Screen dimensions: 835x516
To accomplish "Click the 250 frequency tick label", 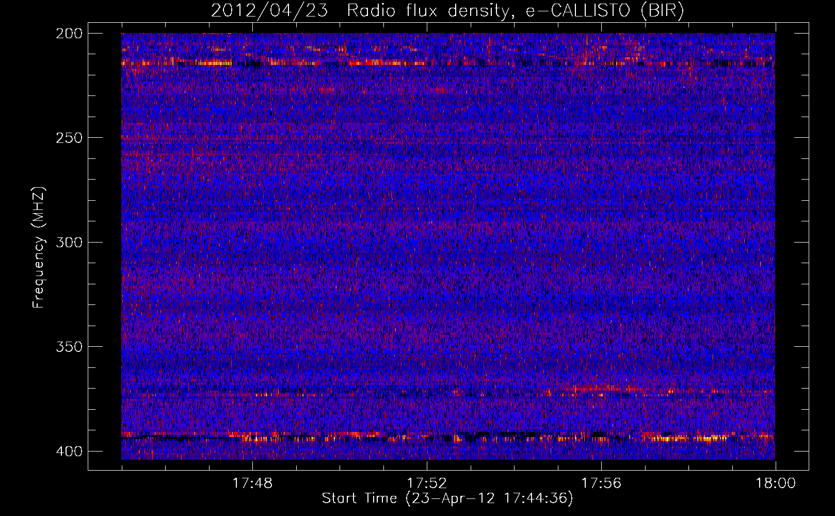I will click(69, 138).
